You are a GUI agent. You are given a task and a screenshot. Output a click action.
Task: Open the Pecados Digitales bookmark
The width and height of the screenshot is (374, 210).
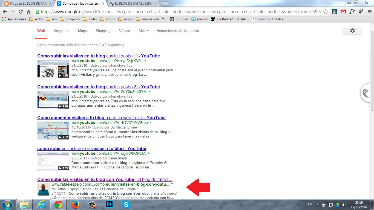pos(267,19)
